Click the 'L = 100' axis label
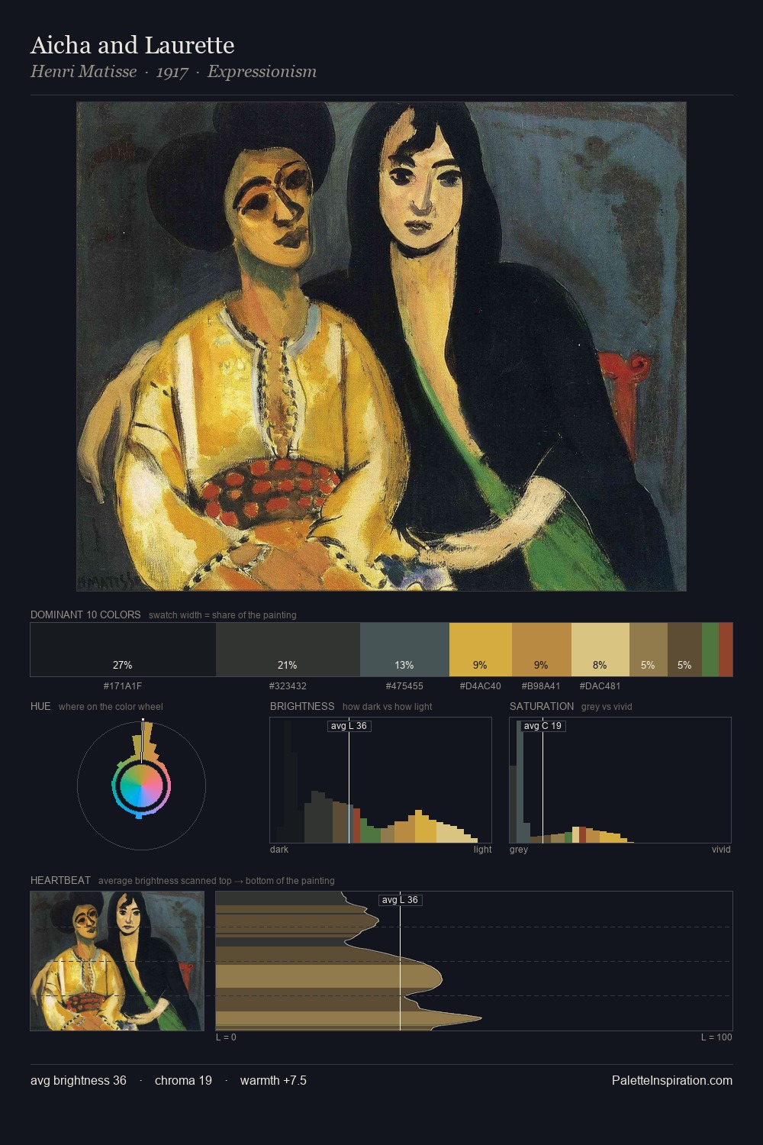 click(x=716, y=1037)
